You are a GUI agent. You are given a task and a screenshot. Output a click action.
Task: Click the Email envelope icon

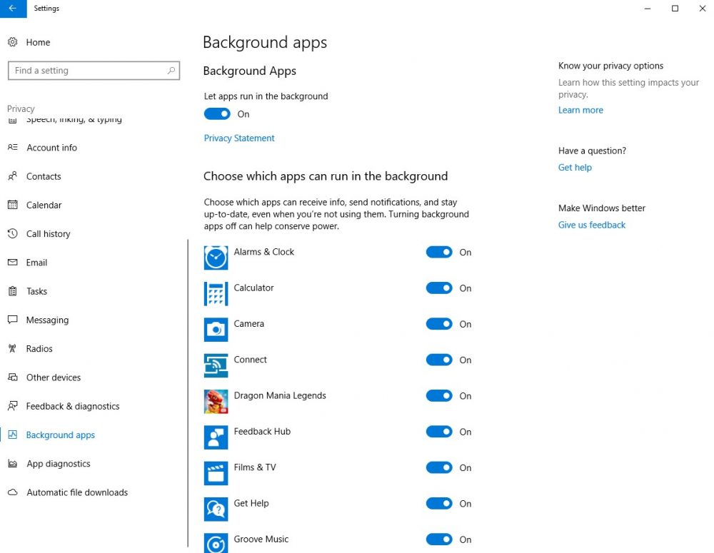tap(13, 263)
